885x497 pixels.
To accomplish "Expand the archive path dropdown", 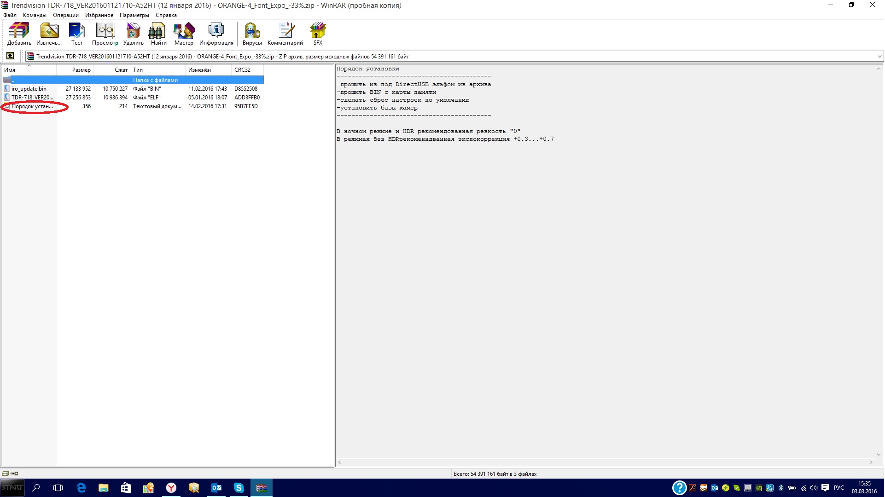I will pos(879,57).
